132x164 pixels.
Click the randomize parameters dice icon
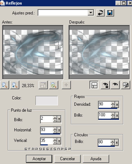(126, 85)
